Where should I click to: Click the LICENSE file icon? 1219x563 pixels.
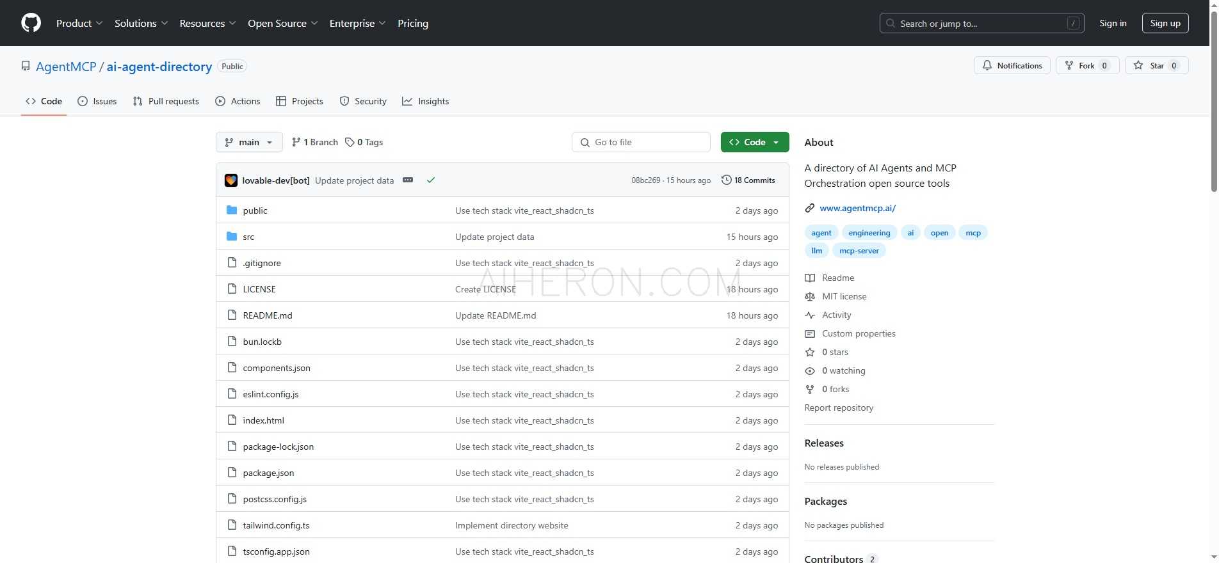pos(232,289)
